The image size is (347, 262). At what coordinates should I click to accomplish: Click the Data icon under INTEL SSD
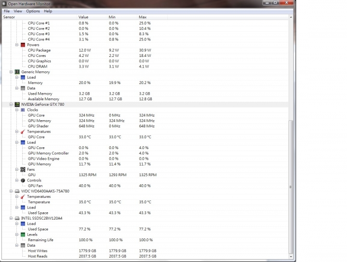pyautogui.click(x=23, y=246)
